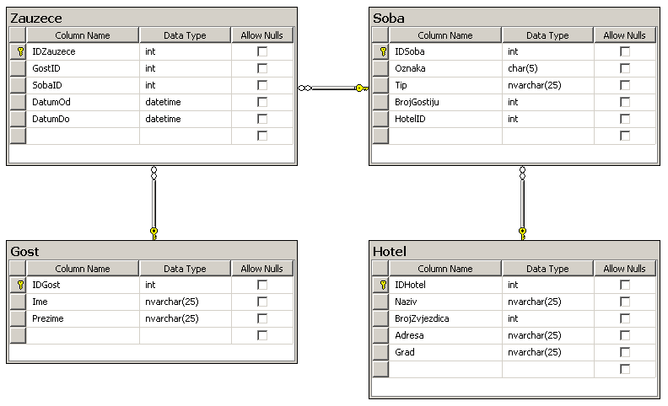Select row selector beside HotelID column
The height and width of the screenshot is (406, 668).
(380, 119)
